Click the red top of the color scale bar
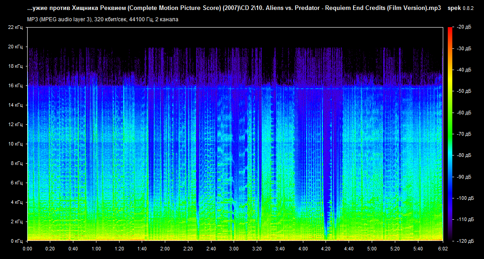 tap(450, 30)
